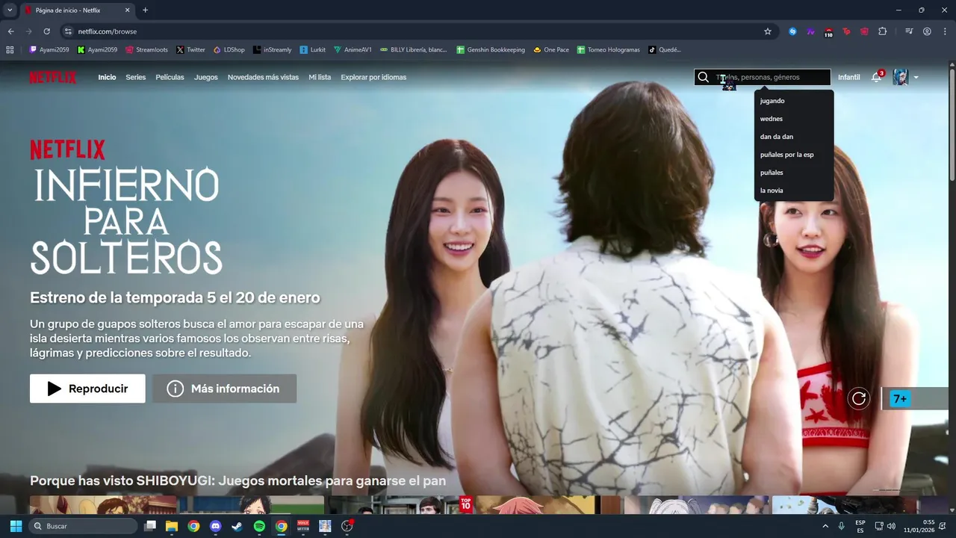Screen dimensions: 956x538
Task: Open File Explorer from the taskbar
Action: tap(172, 526)
